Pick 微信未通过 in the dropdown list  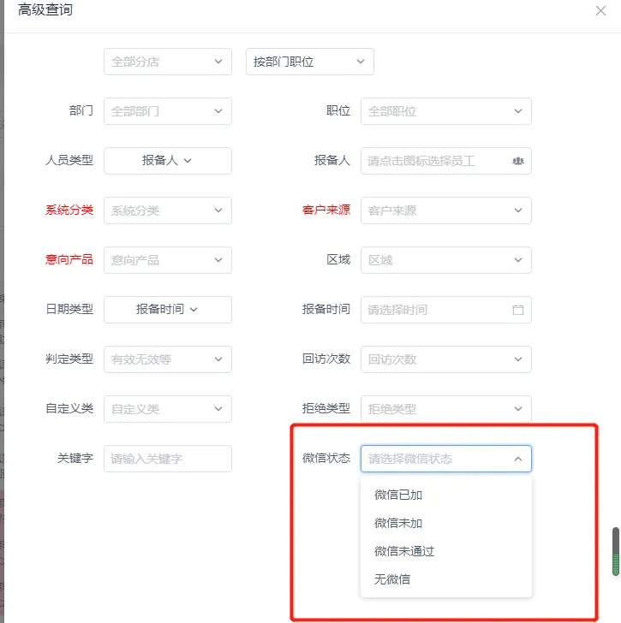coord(404,551)
